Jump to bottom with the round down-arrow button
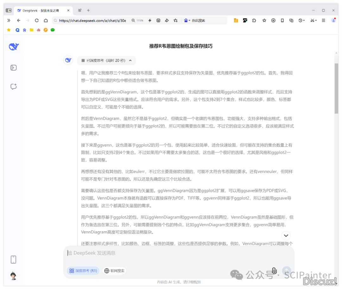342x289 pixels. [x=286, y=235]
